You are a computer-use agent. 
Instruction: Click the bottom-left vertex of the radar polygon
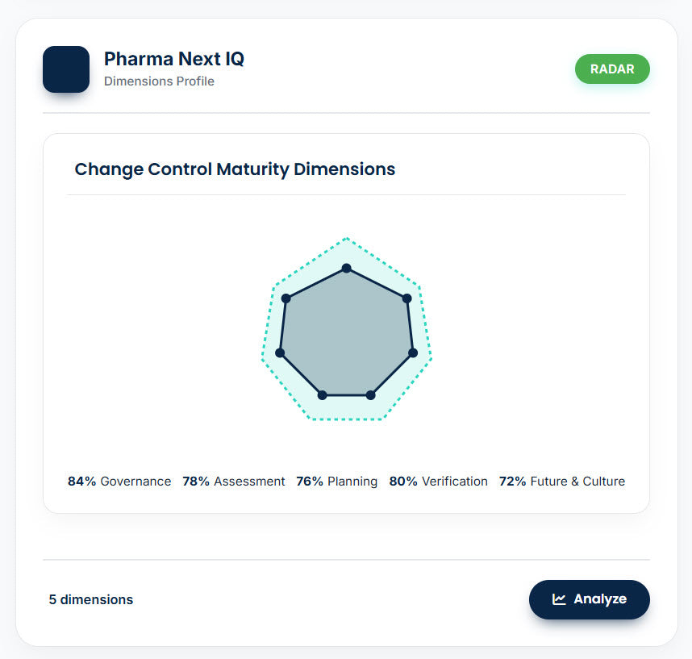tap(322, 394)
